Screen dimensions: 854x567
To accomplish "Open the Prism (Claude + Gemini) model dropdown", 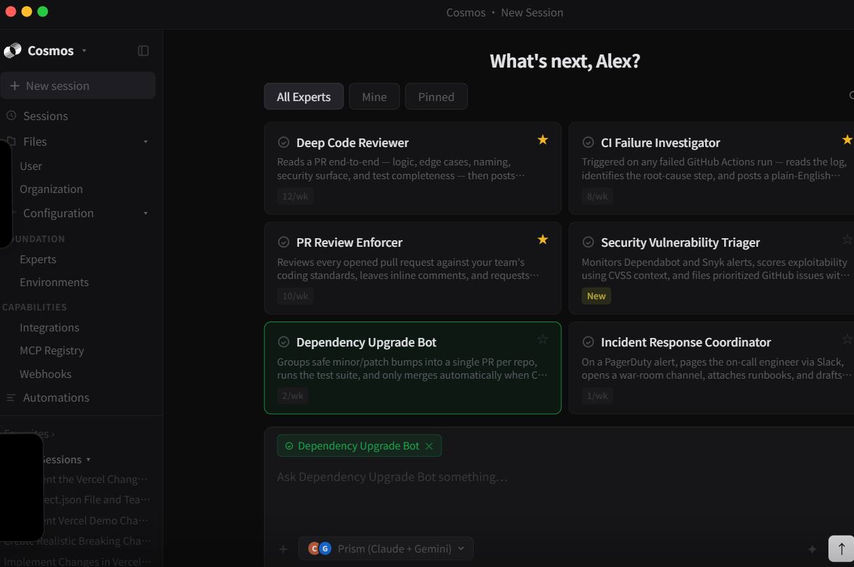I will click(x=386, y=549).
